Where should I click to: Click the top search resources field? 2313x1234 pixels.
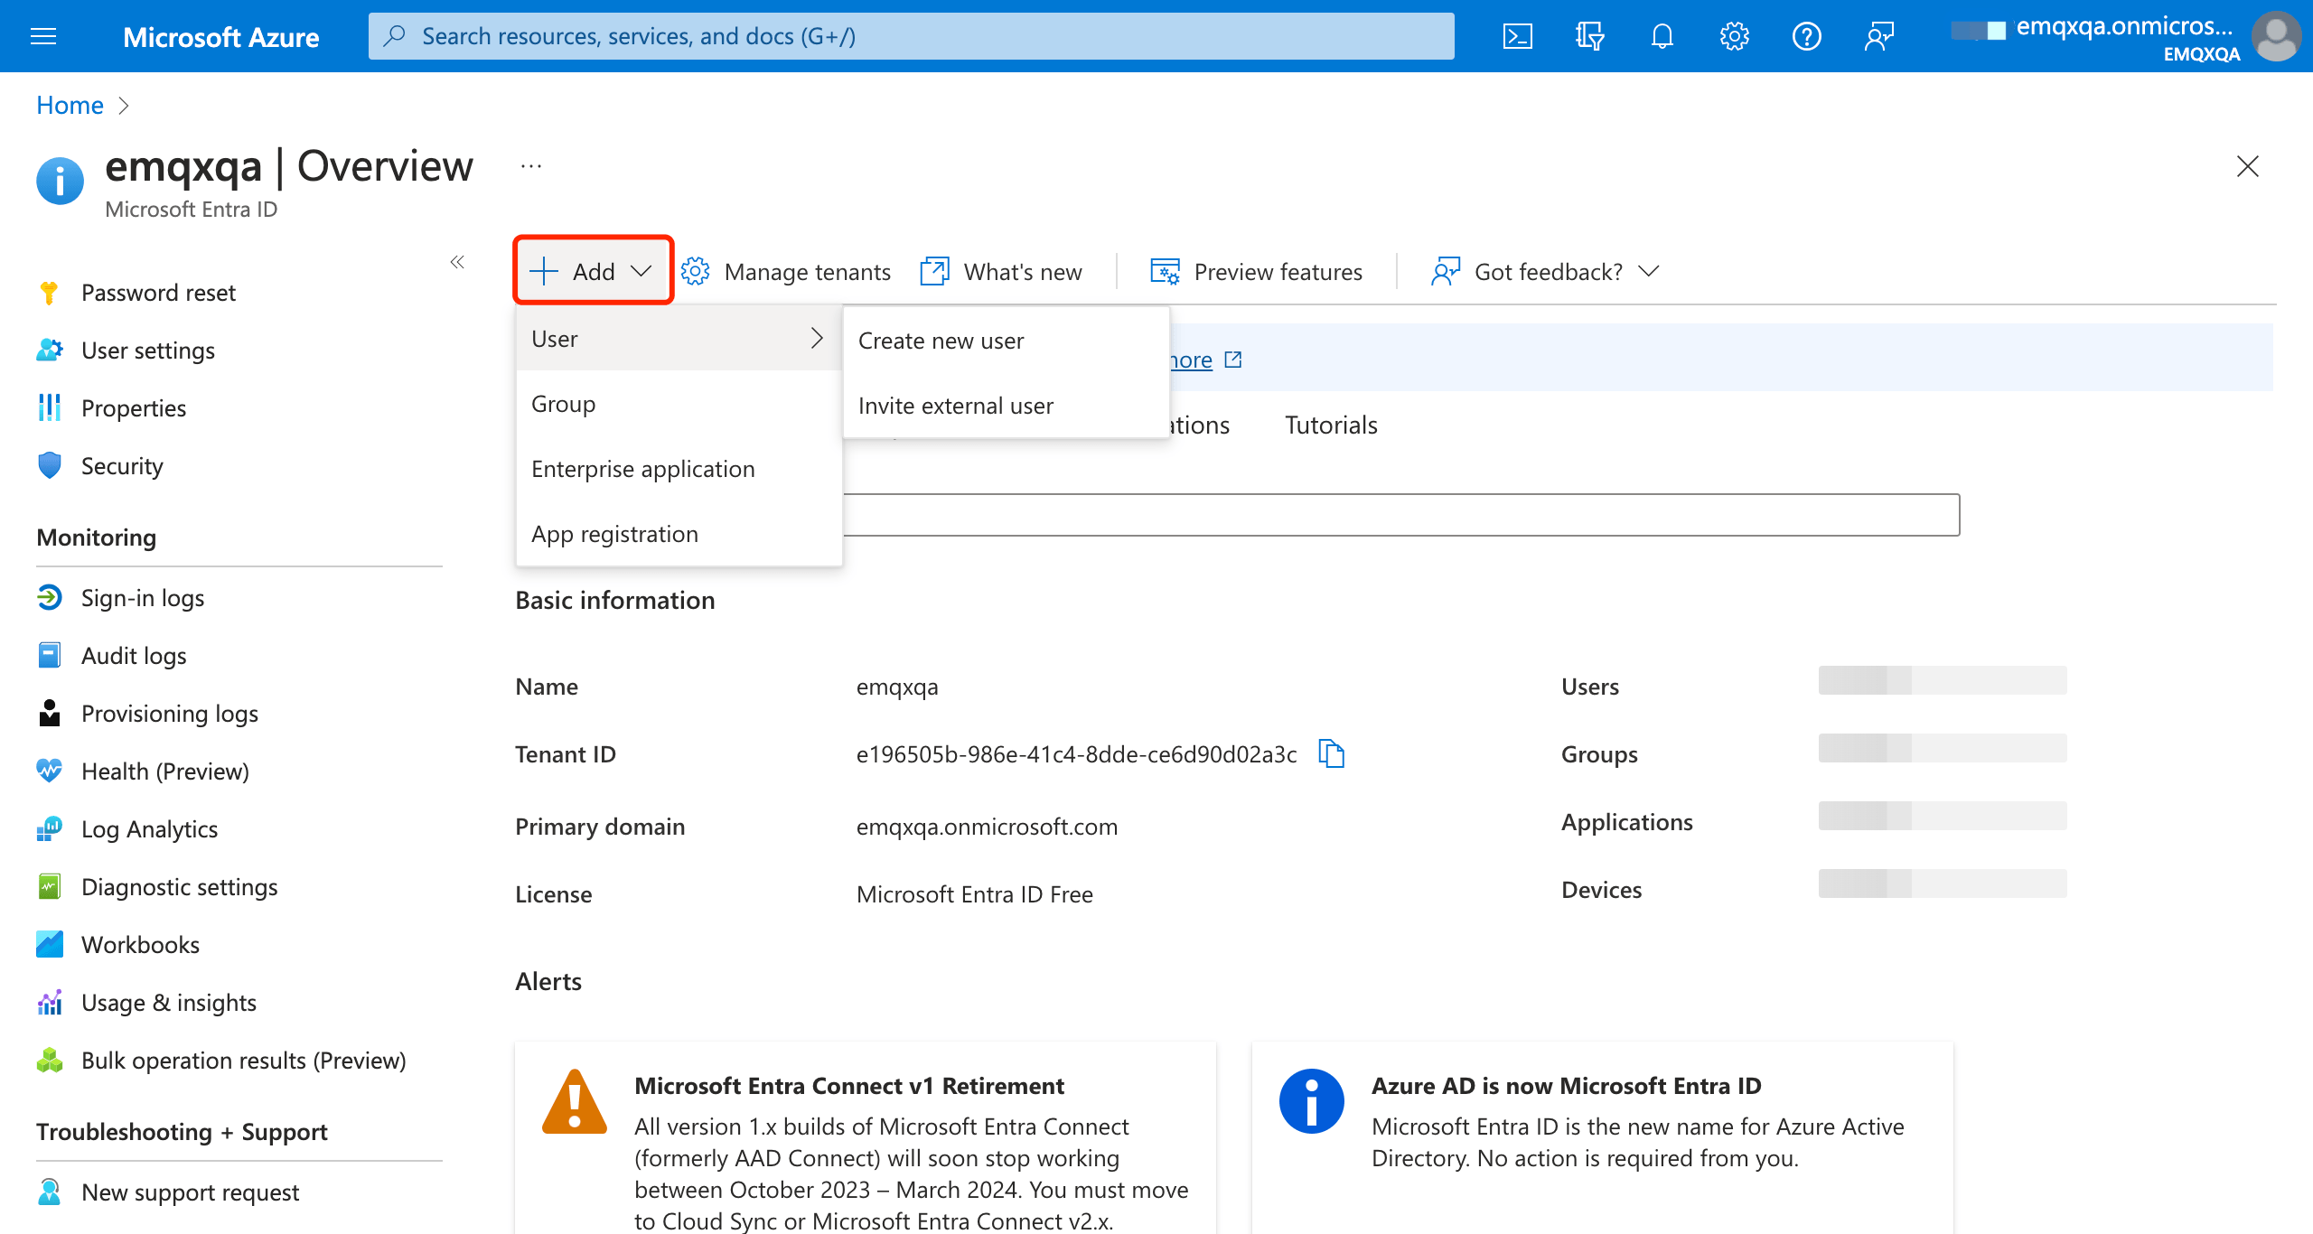[x=911, y=36]
